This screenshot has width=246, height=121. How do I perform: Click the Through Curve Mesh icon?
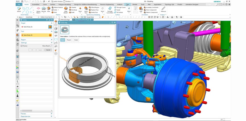pos(110,10)
